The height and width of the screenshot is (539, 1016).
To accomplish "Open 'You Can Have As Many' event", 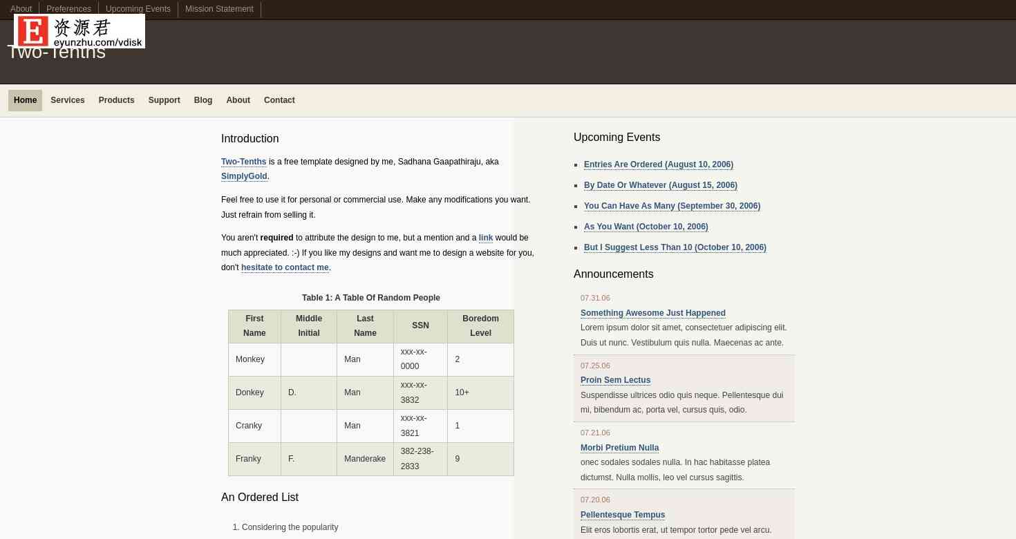I will click(x=672, y=206).
